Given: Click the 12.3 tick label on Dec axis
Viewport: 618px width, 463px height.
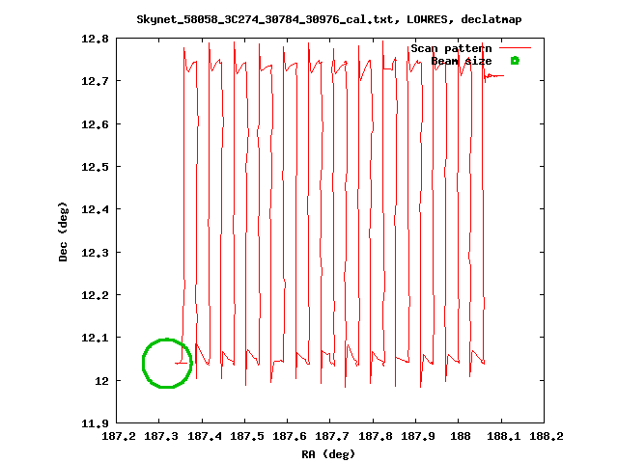Looking at the screenshot, I should coord(95,253).
